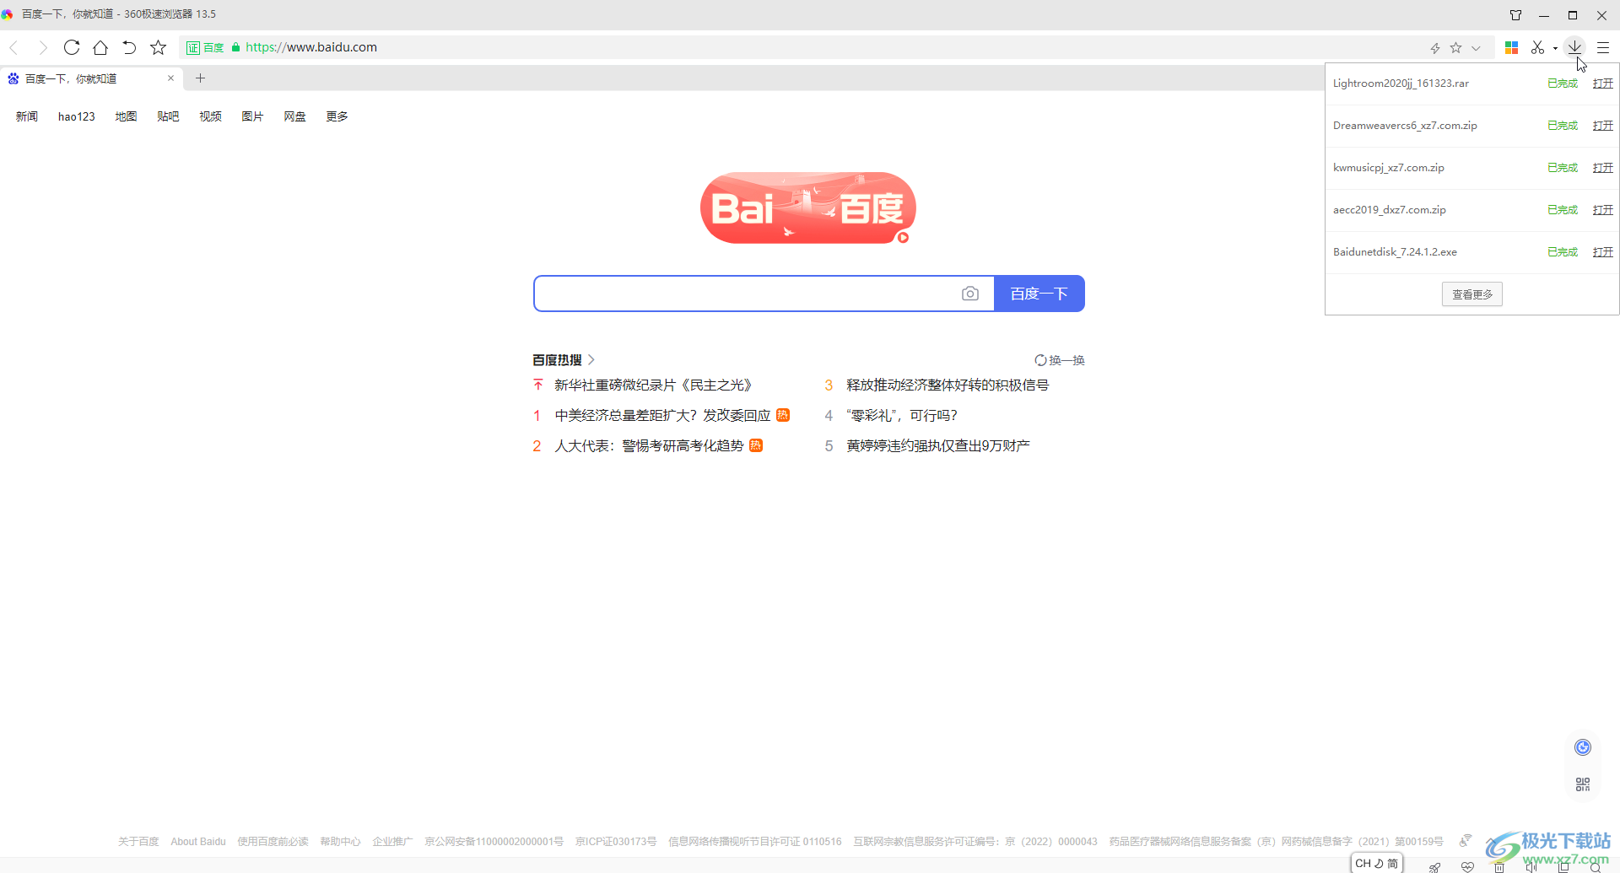This screenshot has height=873, width=1620.
Task: Open the Lightroom2020jj_161323.rar download
Action: (x=1603, y=84)
